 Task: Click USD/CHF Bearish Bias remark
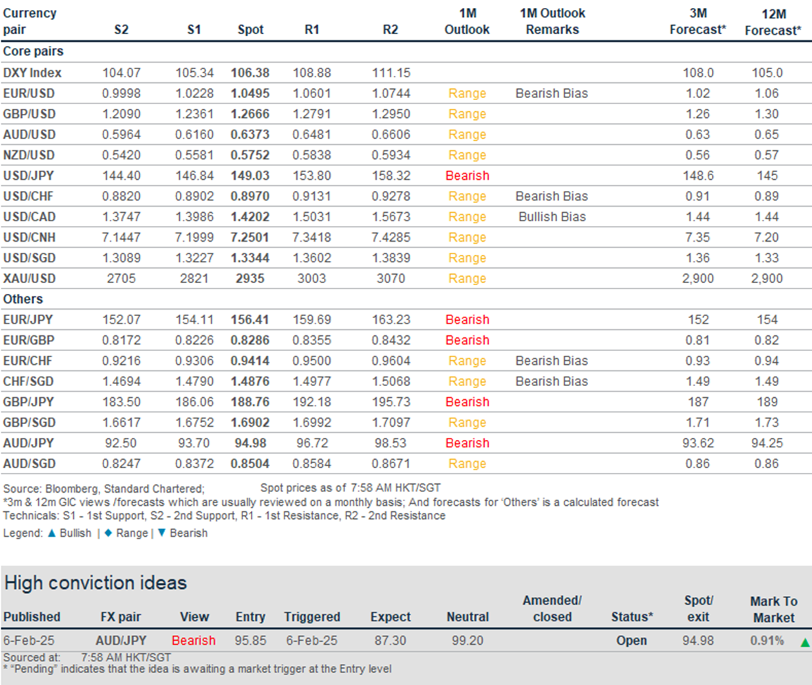(552, 196)
